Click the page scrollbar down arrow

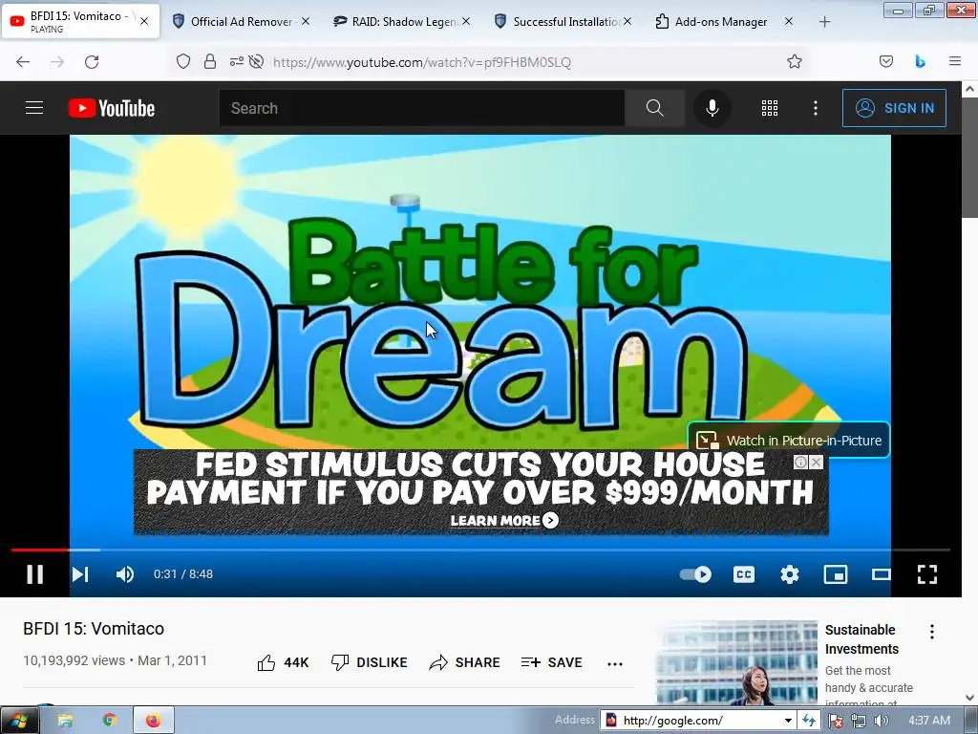coord(970,698)
